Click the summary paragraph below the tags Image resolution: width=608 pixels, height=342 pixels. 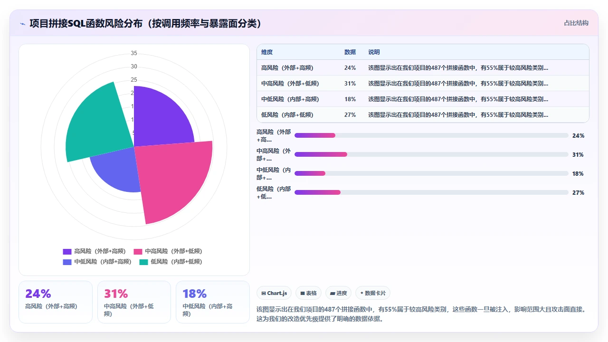click(421, 314)
